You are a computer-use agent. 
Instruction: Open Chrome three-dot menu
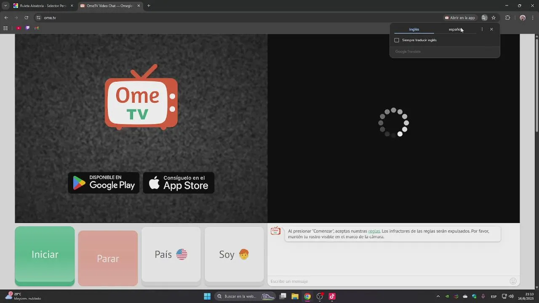533,18
